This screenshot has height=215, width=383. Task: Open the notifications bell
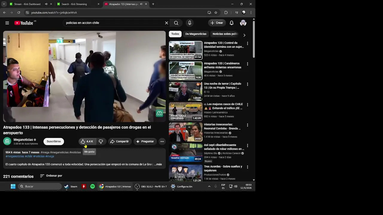coord(232,23)
